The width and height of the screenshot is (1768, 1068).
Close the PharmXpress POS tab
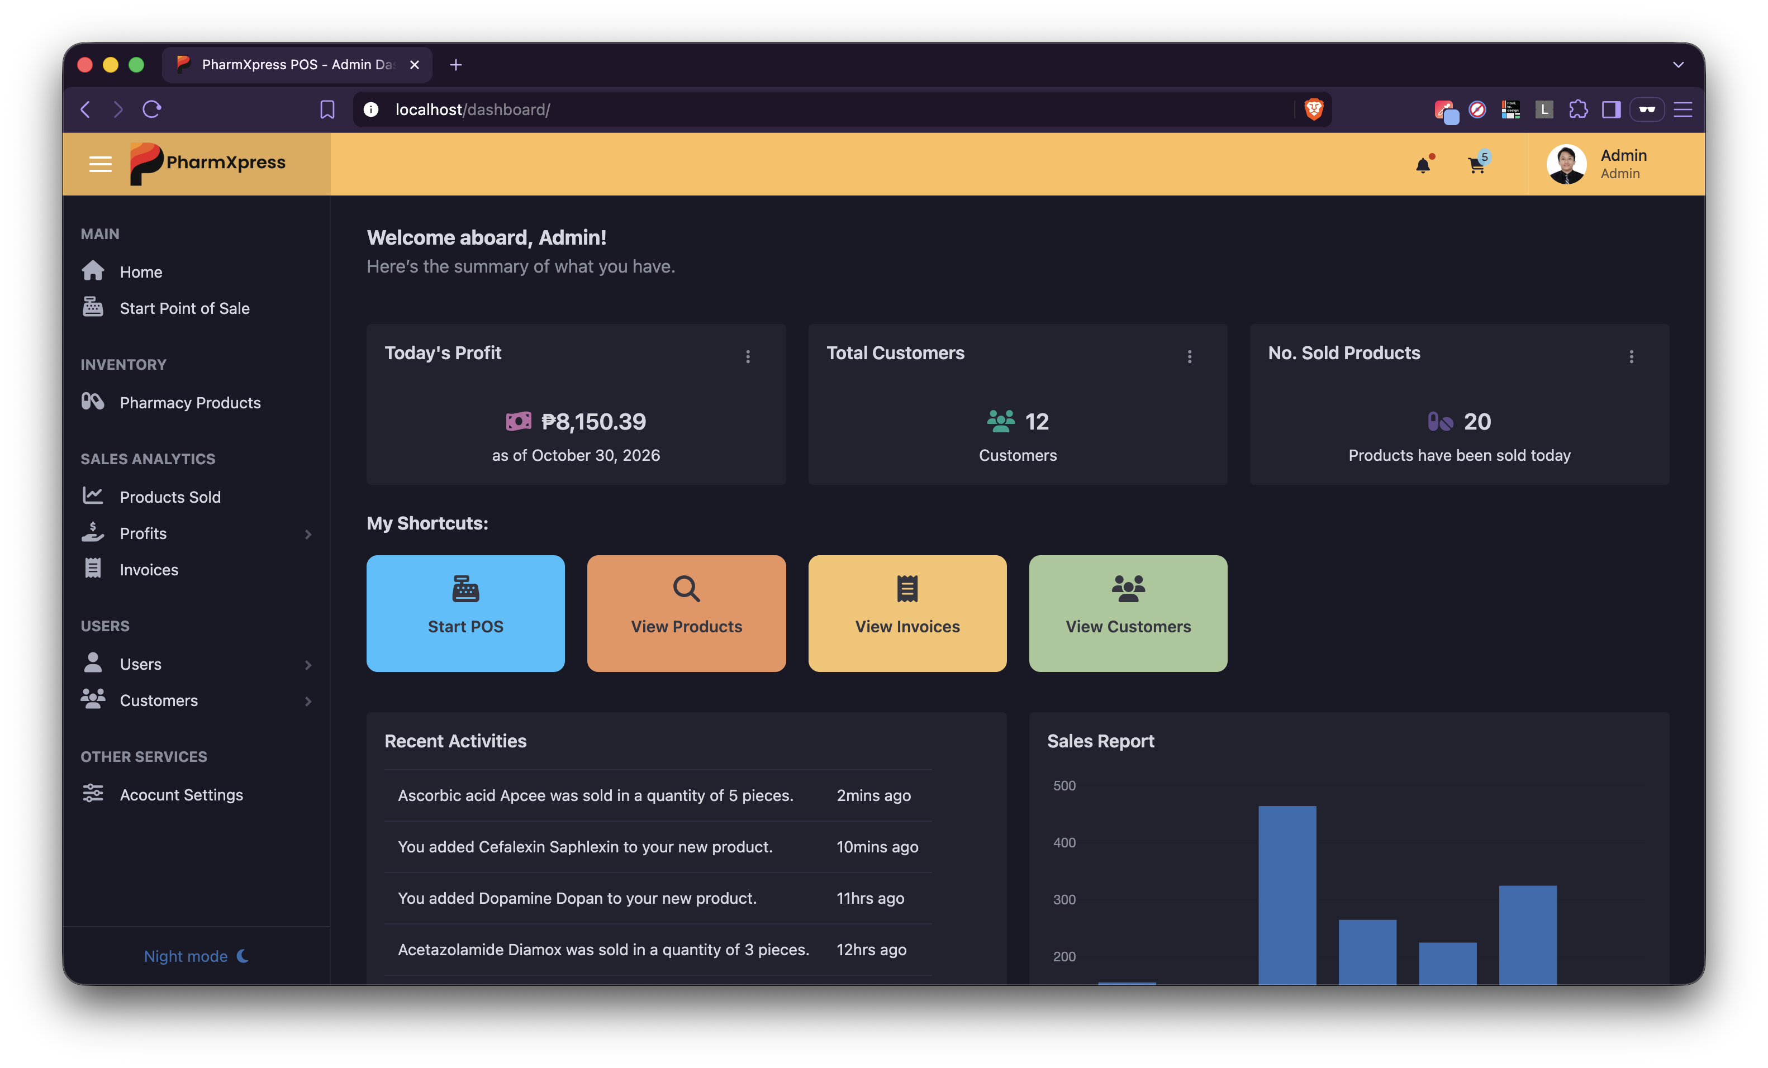point(415,65)
